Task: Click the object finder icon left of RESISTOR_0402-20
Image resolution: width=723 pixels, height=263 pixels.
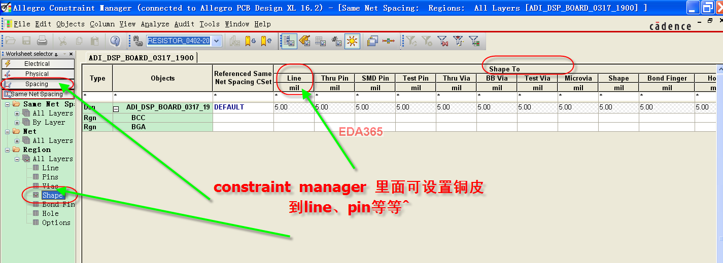Action: pyautogui.click(x=137, y=41)
